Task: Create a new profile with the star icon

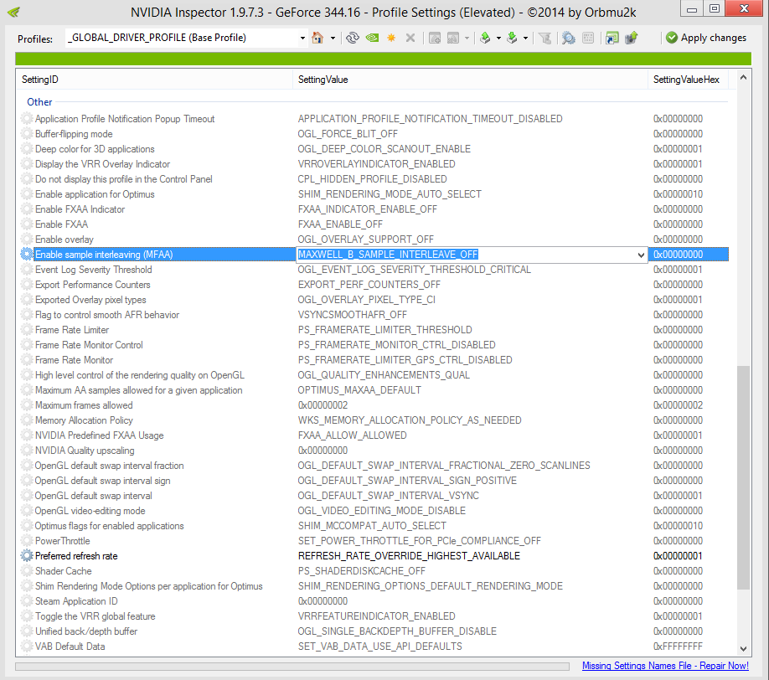Action: 391,38
